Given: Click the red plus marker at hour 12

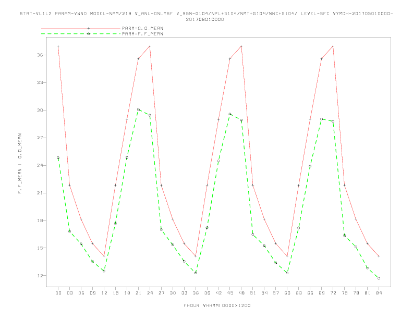Looking at the screenshot, I should (x=104, y=256).
